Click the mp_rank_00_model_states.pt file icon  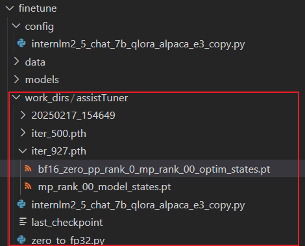pos(28,186)
